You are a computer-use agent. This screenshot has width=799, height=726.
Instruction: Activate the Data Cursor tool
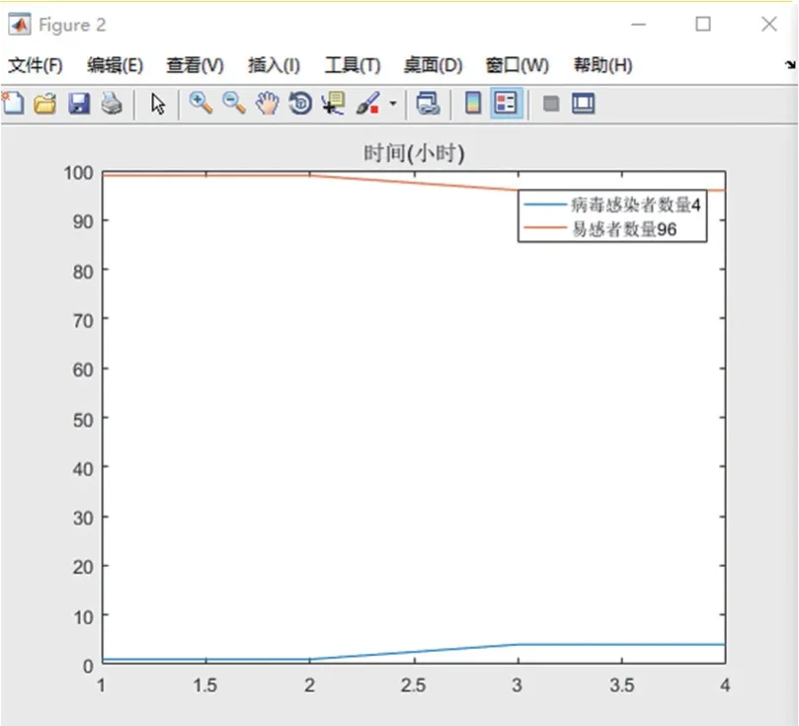333,104
